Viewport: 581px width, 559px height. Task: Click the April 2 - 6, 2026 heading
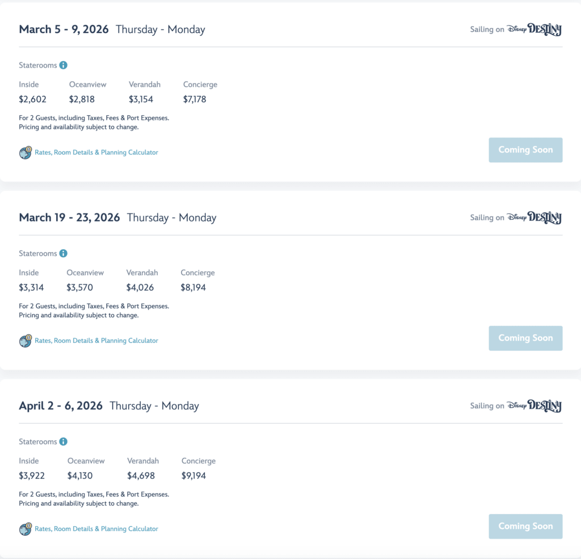[x=61, y=406]
